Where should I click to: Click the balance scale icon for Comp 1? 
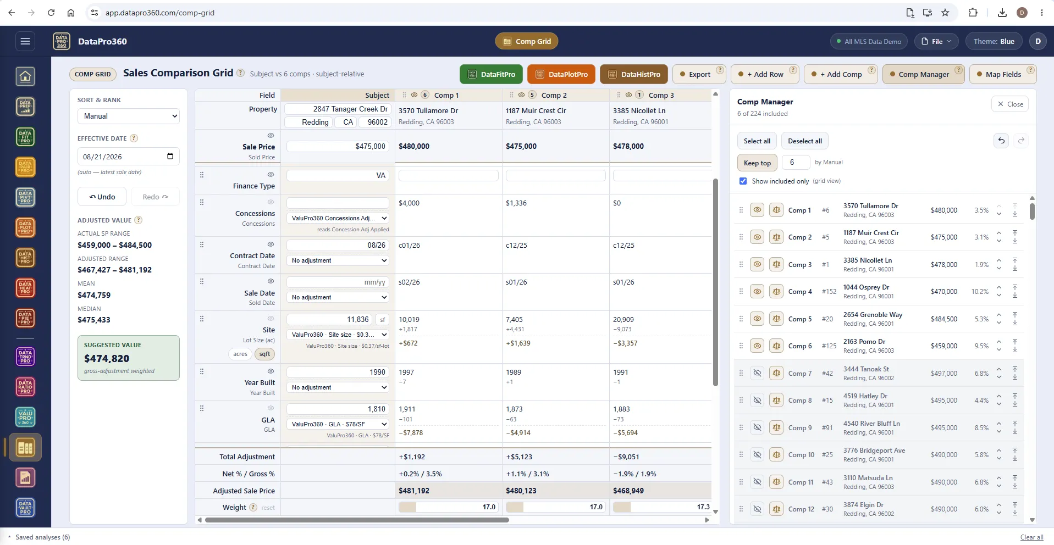point(776,210)
